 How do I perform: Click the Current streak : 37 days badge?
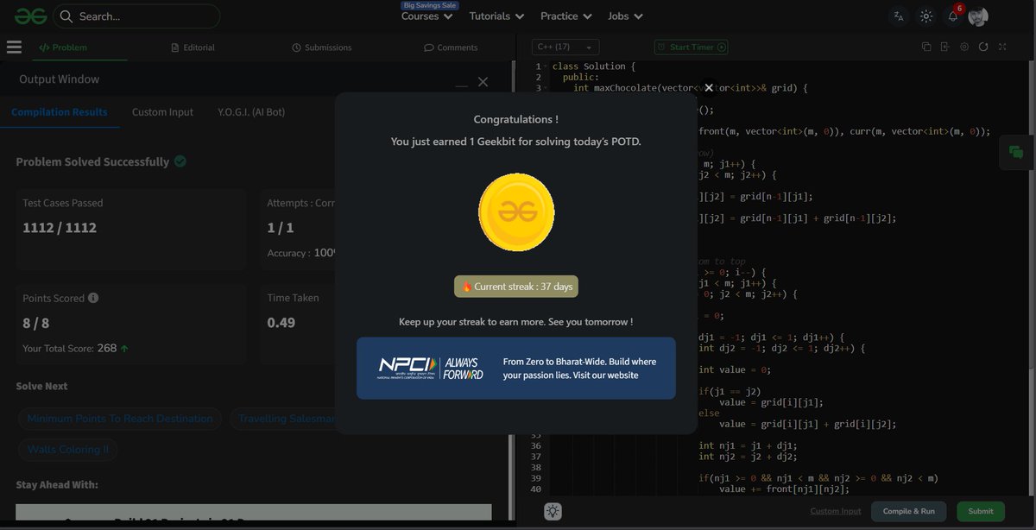pos(516,287)
